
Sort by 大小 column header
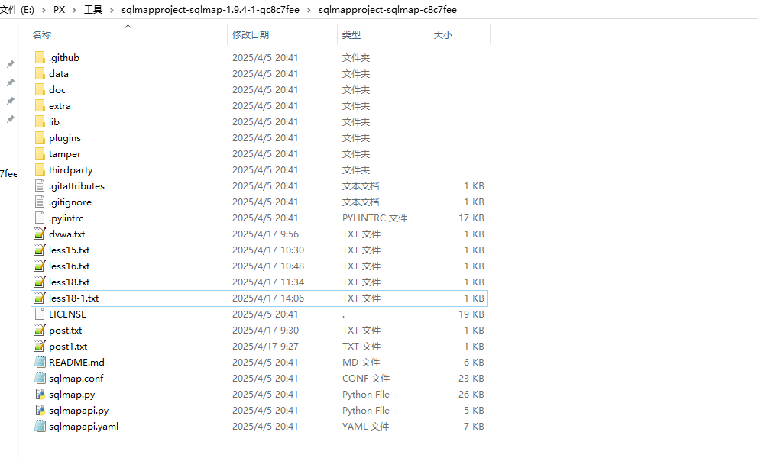[x=443, y=35]
